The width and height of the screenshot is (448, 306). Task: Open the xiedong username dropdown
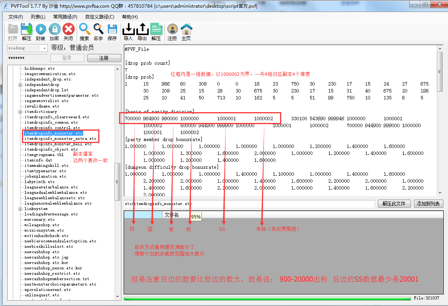click(44, 48)
